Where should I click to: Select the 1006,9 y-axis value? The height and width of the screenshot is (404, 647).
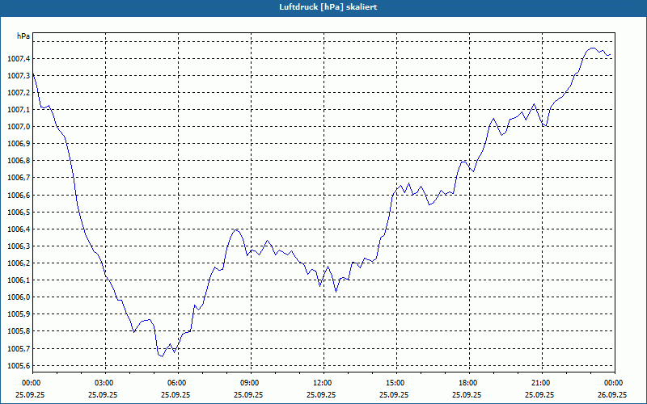[x=19, y=144]
